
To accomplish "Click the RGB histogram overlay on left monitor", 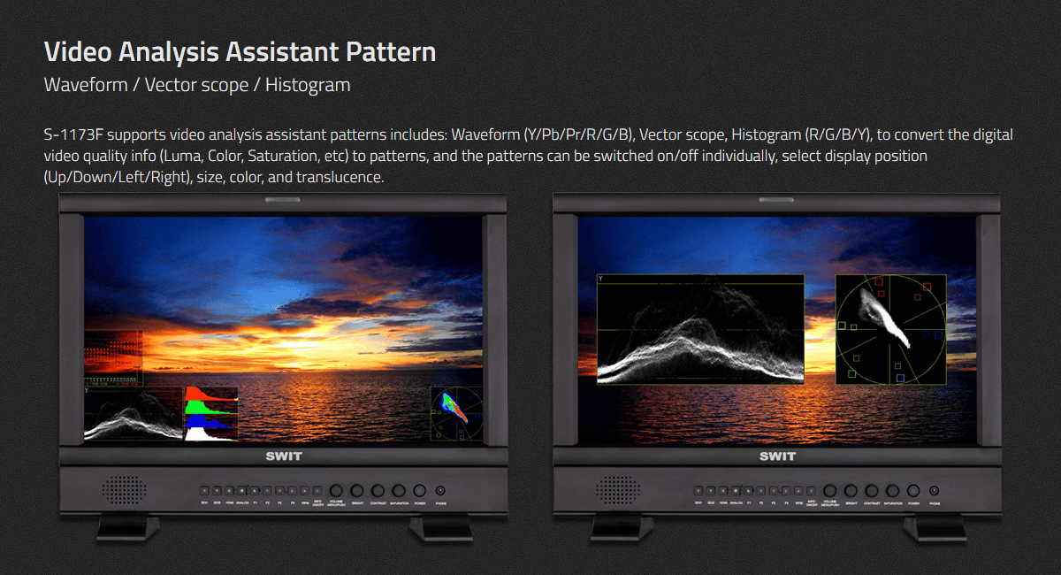I will pos(211,413).
